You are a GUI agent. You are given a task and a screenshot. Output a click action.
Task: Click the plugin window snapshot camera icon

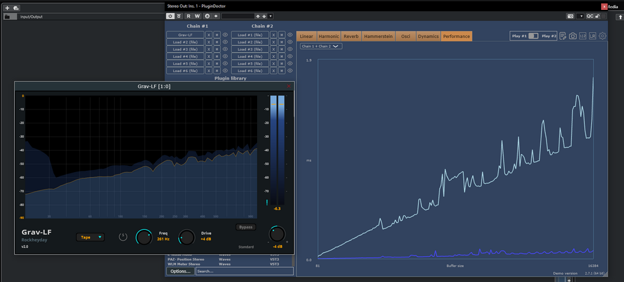pos(570,16)
